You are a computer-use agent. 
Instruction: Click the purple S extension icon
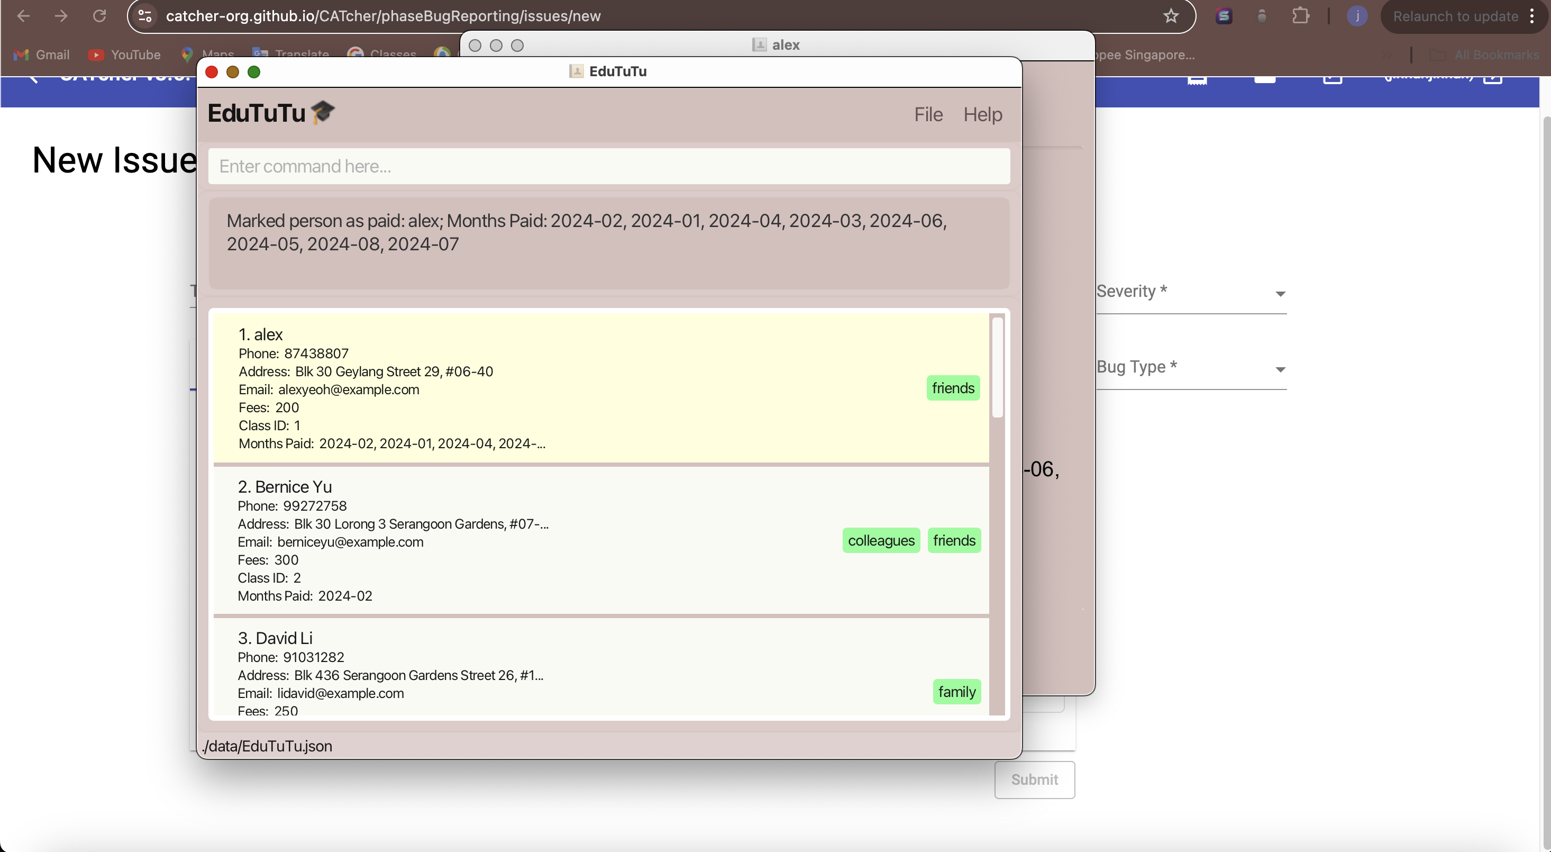coord(1224,16)
